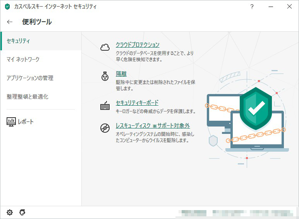
Task: Click the オペレーティングシステムの開始時に description text
Action: pos(155,137)
